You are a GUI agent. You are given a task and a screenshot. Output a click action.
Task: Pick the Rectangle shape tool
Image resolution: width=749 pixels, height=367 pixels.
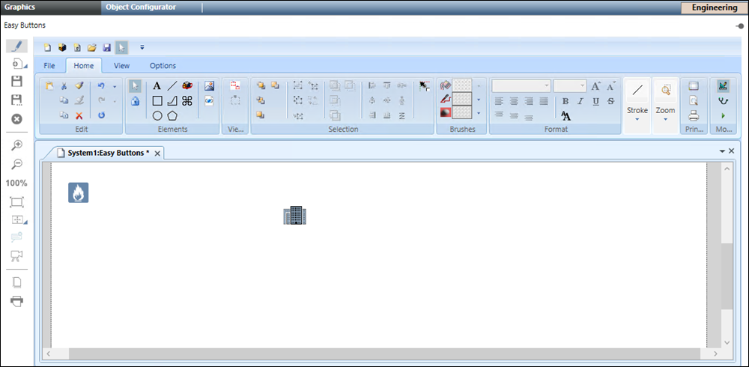(x=157, y=100)
